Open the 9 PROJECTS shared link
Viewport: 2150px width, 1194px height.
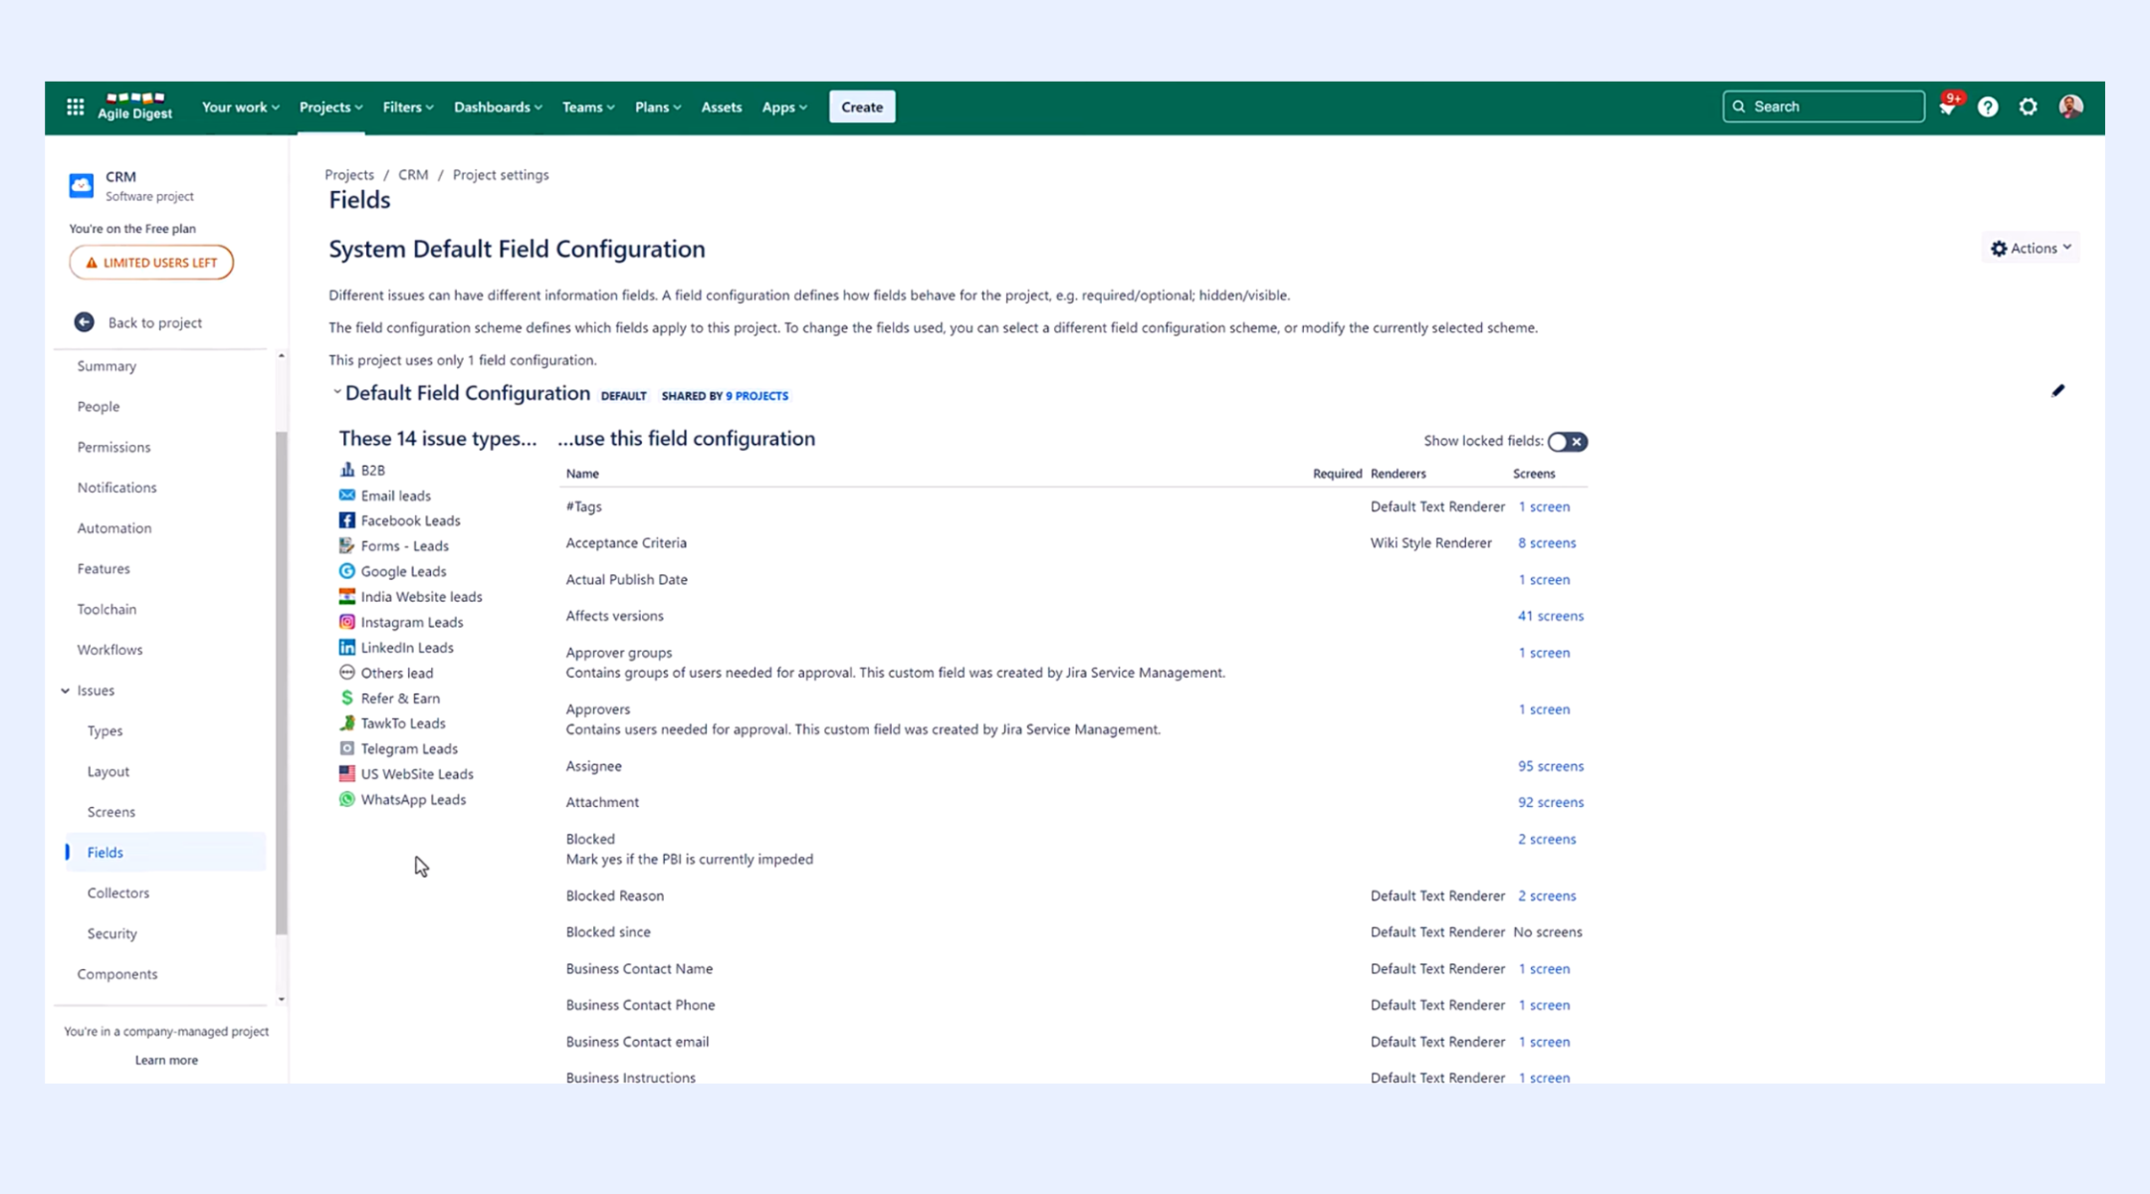[x=756, y=396]
